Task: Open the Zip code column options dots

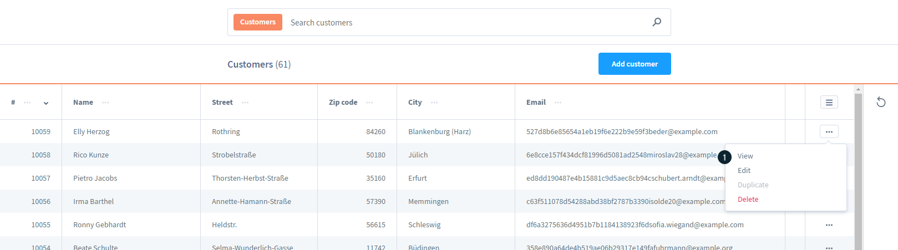Action: tap(369, 103)
